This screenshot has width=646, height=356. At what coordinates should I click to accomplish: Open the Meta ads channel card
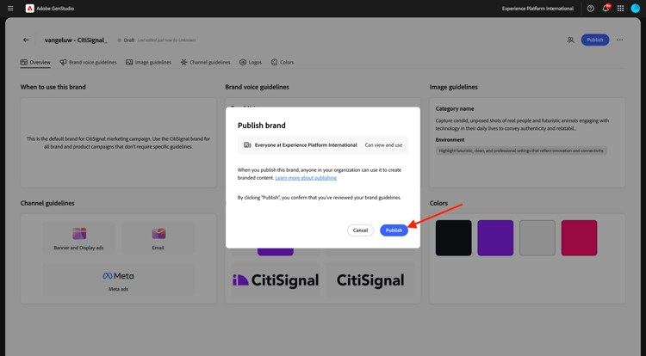pyautogui.click(x=118, y=280)
